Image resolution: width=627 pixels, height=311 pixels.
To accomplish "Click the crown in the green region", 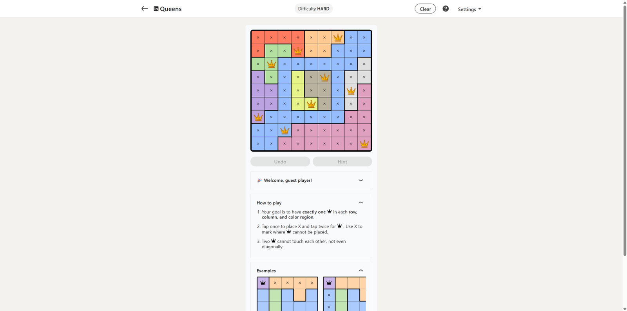I will coord(271,64).
